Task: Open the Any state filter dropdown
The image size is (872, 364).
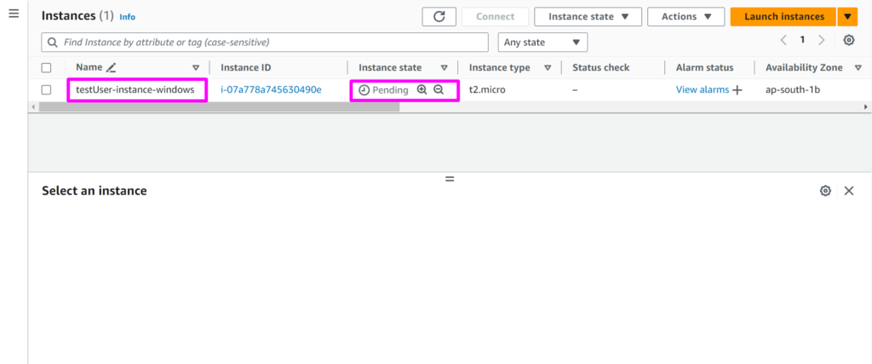Action: [x=542, y=42]
